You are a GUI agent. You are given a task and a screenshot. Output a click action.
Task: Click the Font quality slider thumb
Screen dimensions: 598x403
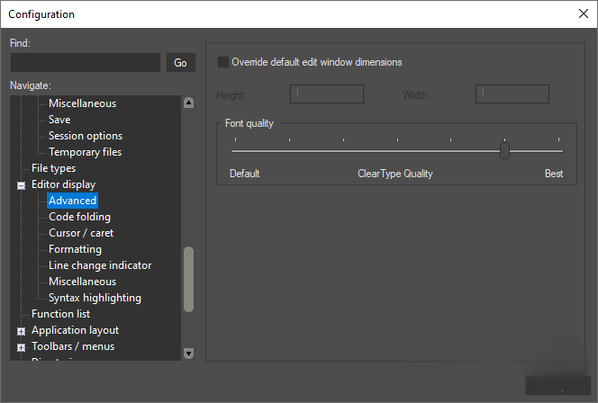click(504, 150)
